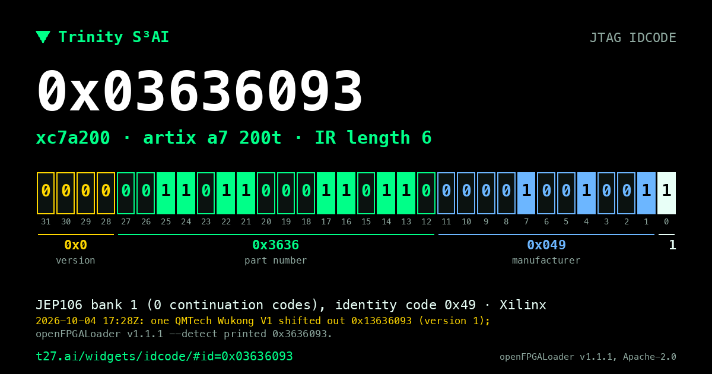Open the Trinity S³AI brand title
This screenshot has width=712, height=374.
(113, 37)
